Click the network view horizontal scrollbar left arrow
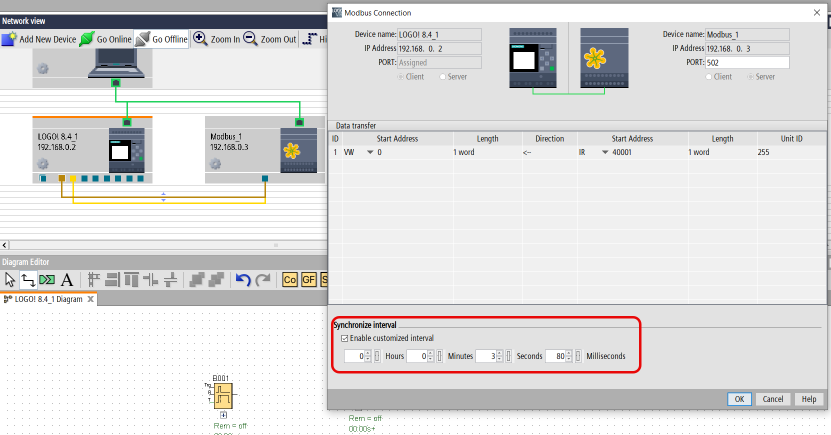This screenshot has width=831, height=435. pos(4,245)
